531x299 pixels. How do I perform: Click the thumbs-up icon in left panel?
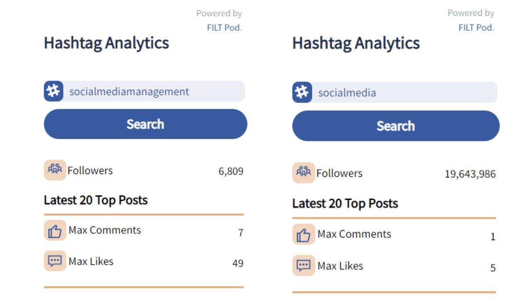click(x=55, y=230)
